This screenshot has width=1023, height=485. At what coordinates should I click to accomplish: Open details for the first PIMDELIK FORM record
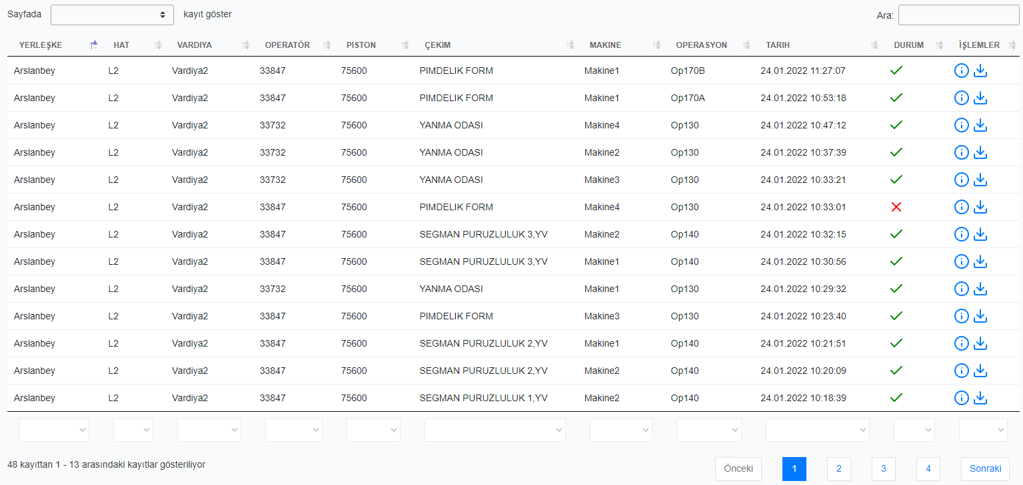961,70
